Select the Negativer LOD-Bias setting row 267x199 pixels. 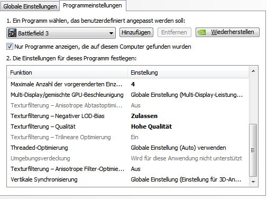click(x=128, y=116)
